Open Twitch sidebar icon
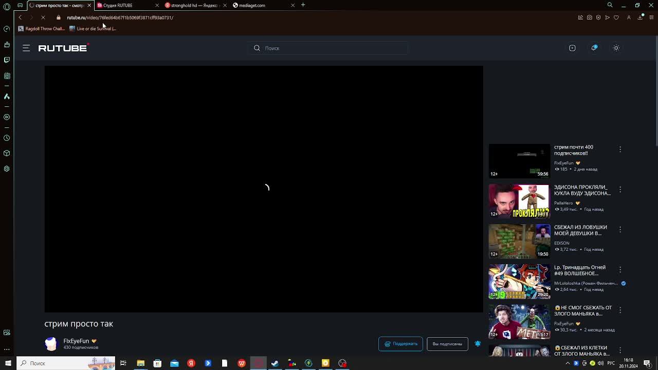This screenshot has width=658, height=370. coord(7,60)
